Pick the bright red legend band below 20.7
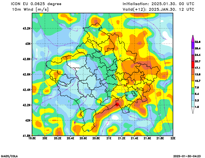This screenshot has width=205, height=158. coord(193,65)
